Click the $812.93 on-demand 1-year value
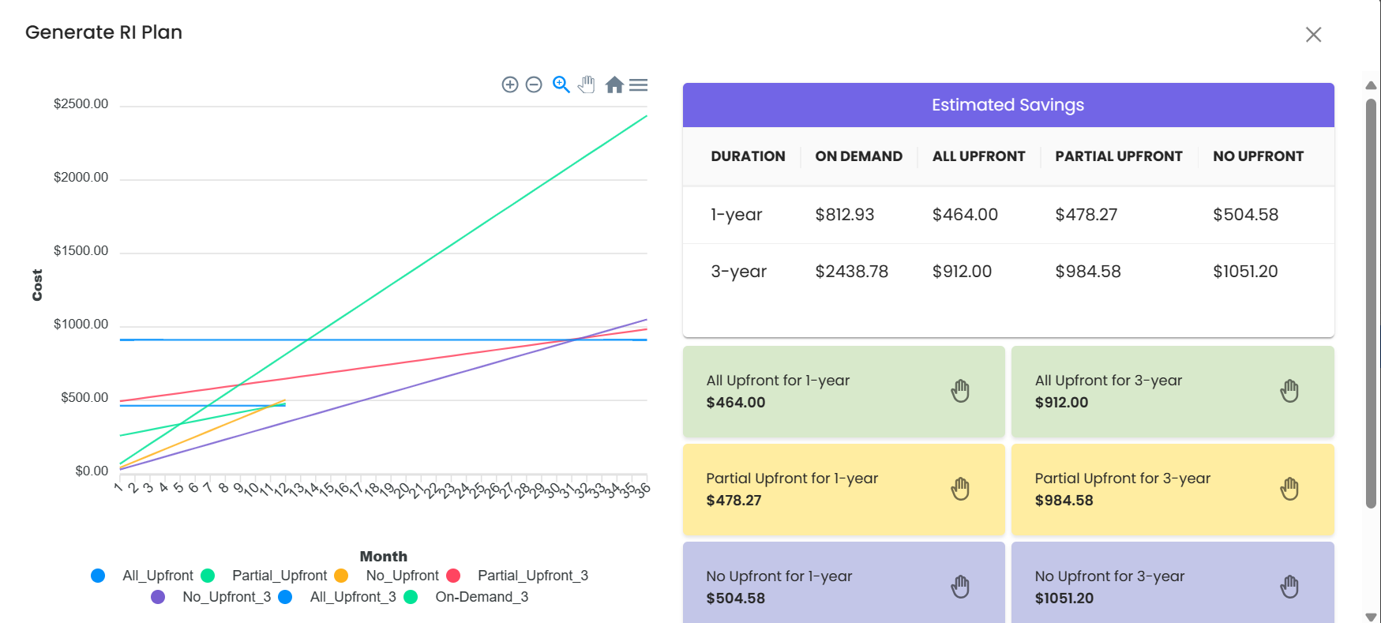 845,215
